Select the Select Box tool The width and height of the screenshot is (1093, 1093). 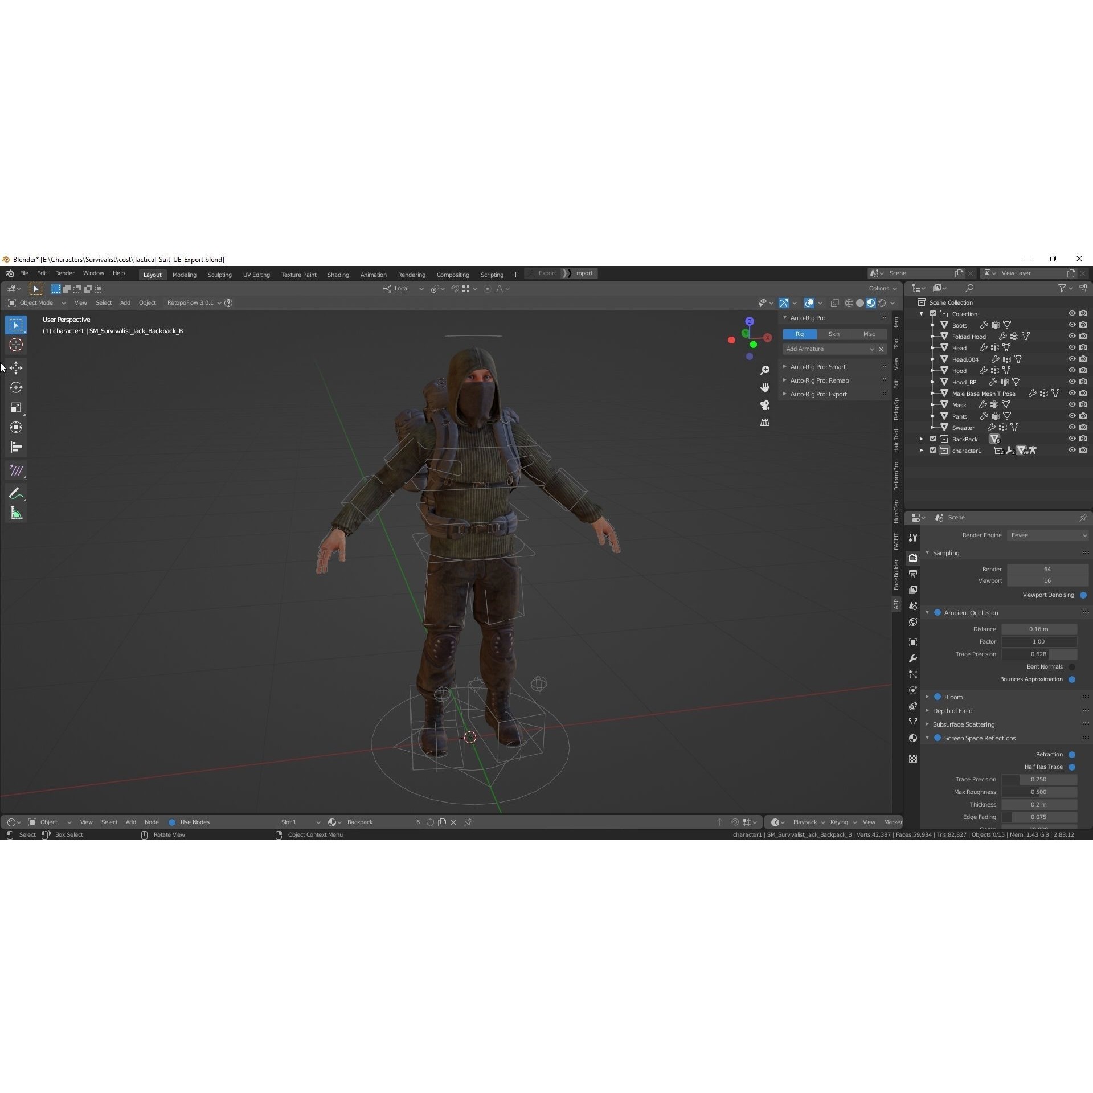(x=16, y=325)
